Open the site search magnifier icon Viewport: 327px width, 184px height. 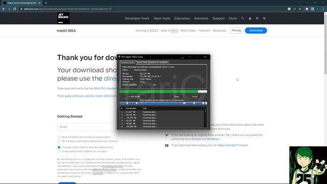(243, 18)
